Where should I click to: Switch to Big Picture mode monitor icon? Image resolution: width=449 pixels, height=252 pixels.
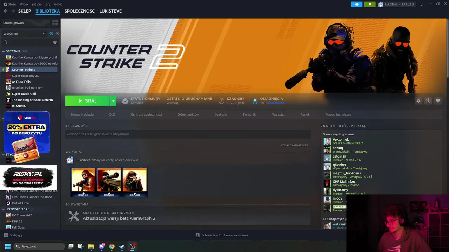(x=421, y=4)
